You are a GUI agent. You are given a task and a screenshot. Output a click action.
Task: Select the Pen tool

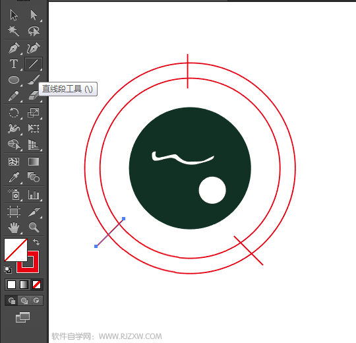tap(14, 47)
